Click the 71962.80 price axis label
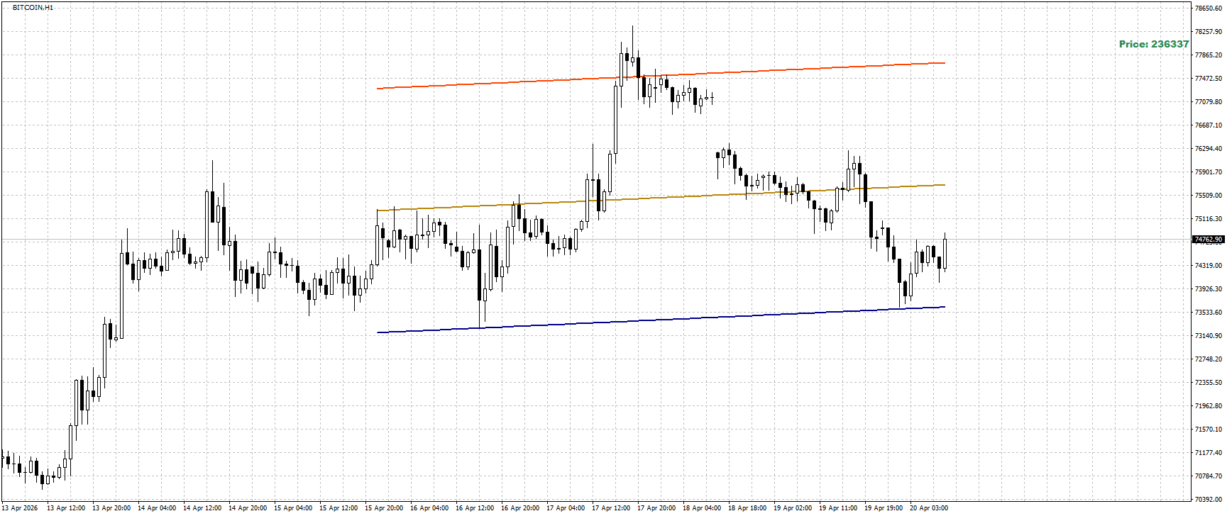Viewport: 1227px width, 516px height. point(1209,406)
